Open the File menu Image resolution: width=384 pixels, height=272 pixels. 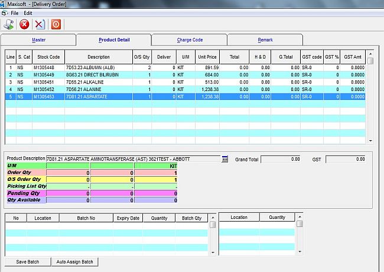(x=14, y=12)
